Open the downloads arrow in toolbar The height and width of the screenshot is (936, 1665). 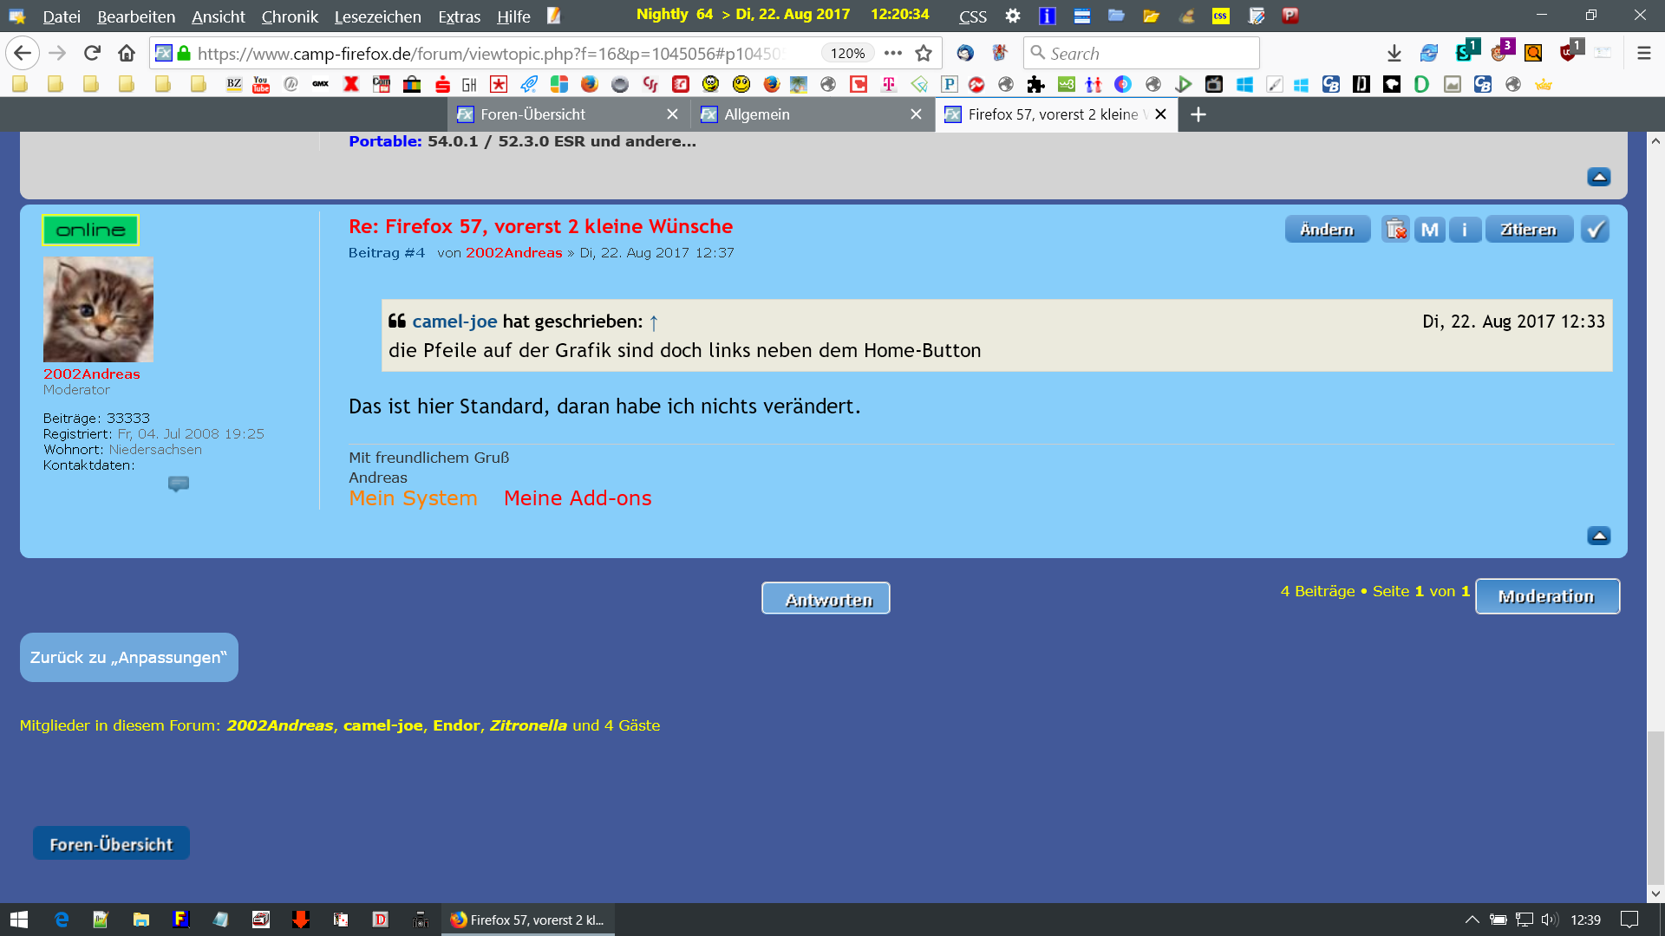tap(1394, 54)
